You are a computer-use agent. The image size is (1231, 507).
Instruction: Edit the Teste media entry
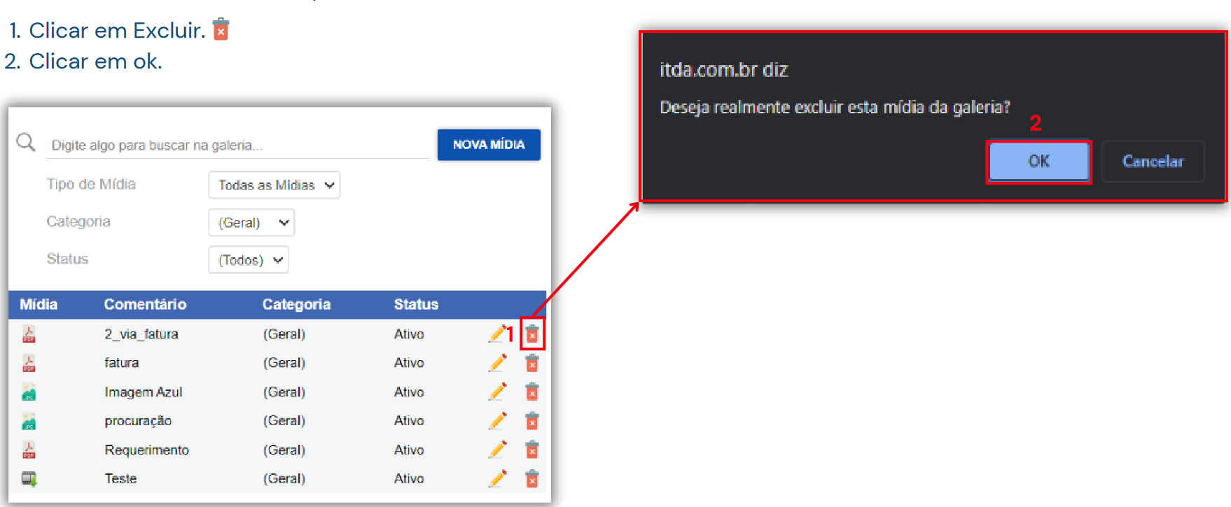(497, 478)
